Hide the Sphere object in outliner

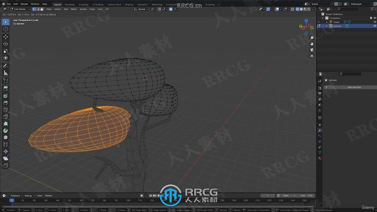pyautogui.click(x=375, y=26)
